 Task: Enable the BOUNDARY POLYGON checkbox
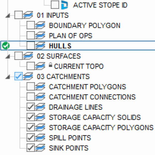(31, 25)
